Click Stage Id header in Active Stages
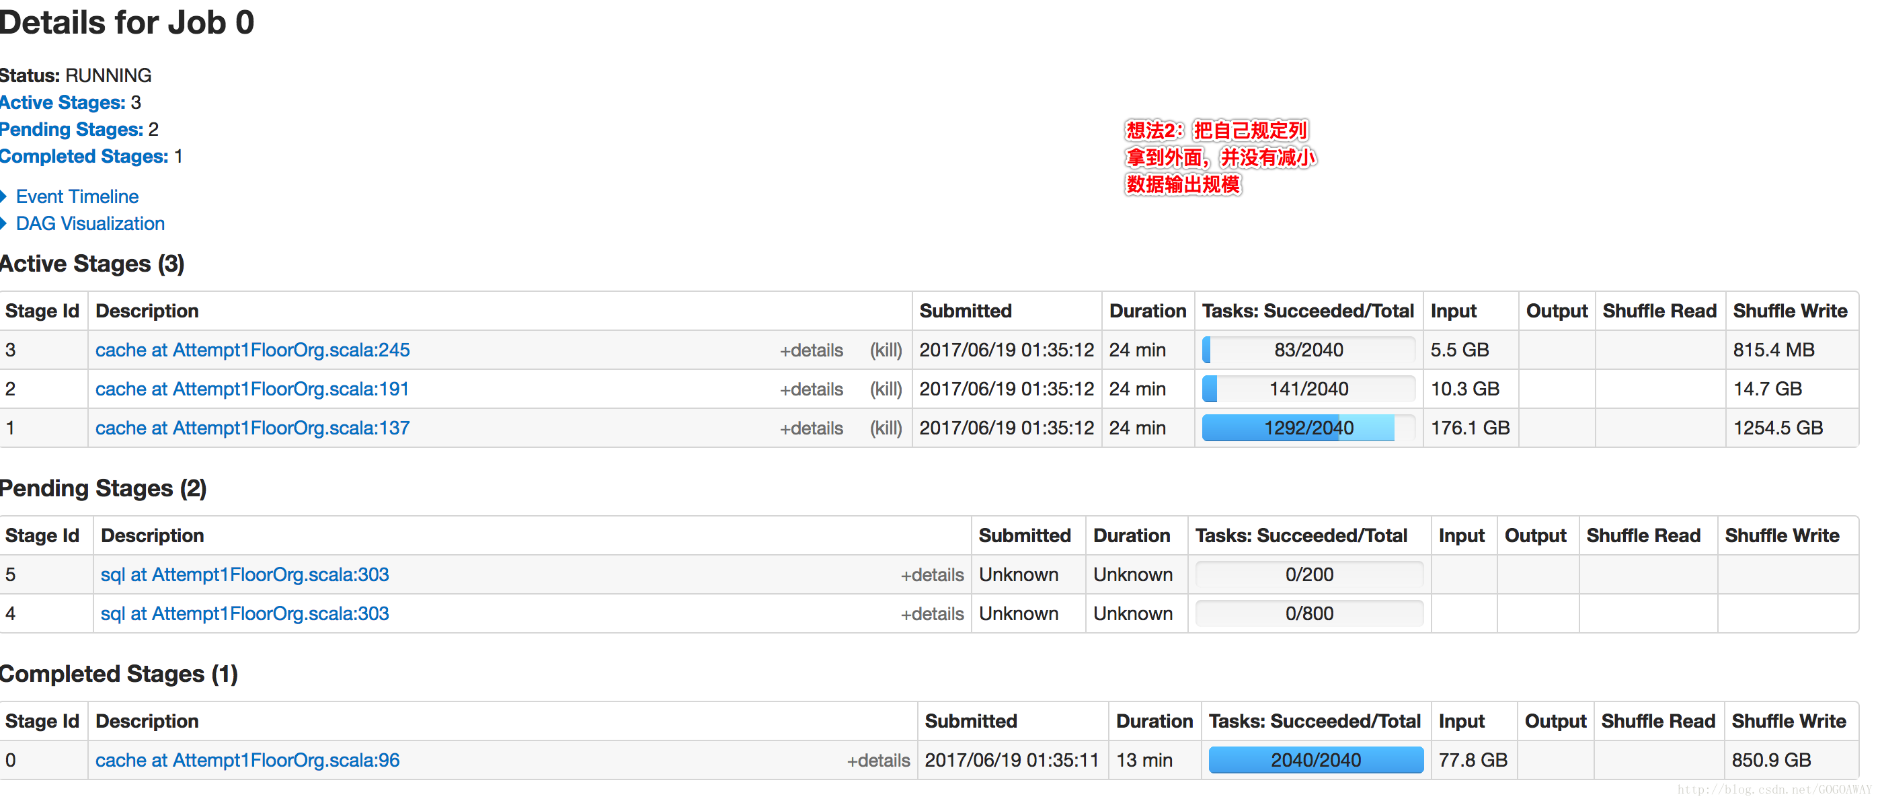The height and width of the screenshot is (803, 1880). [42, 311]
